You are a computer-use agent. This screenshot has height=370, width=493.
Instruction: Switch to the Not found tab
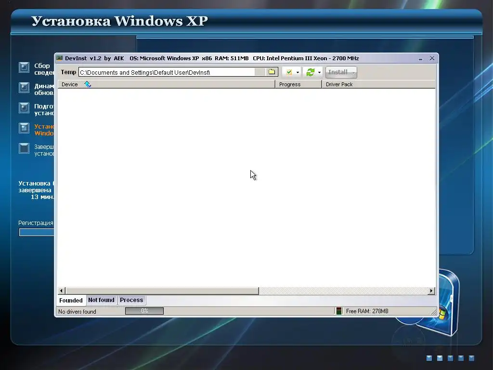(101, 300)
